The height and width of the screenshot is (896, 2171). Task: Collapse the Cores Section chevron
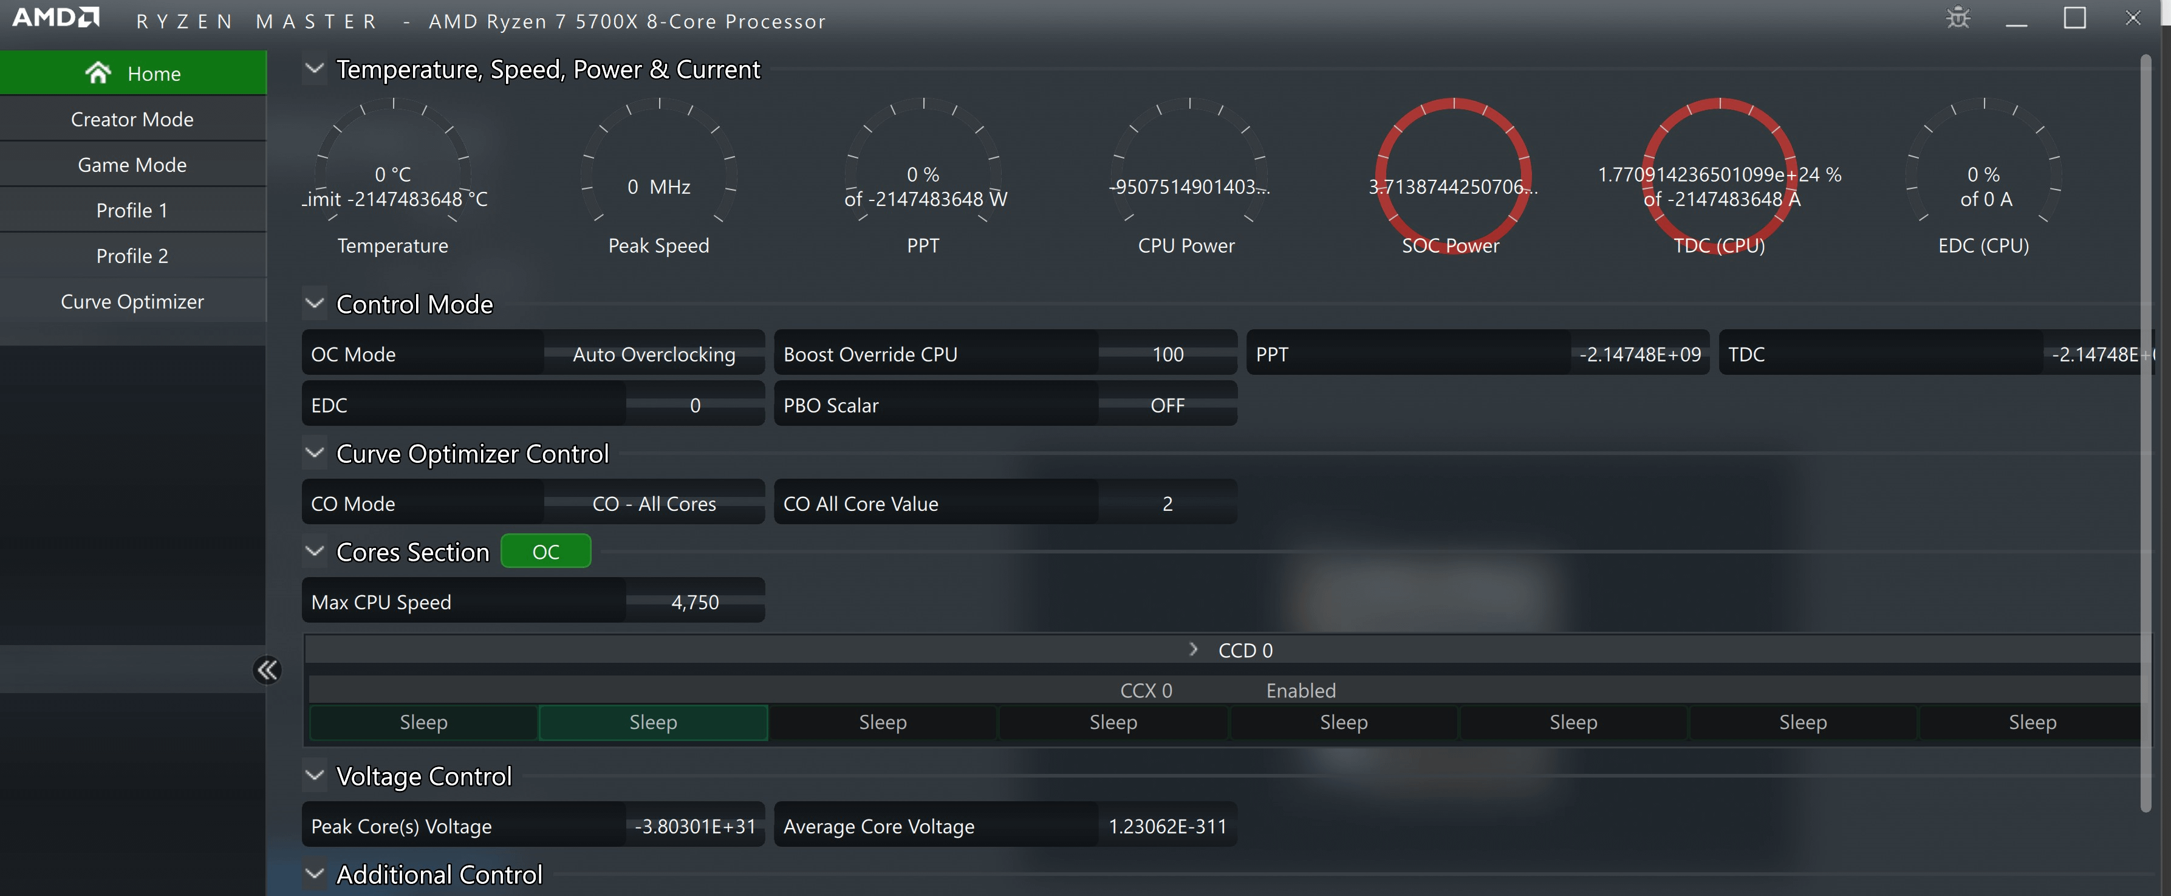(315, 551)
